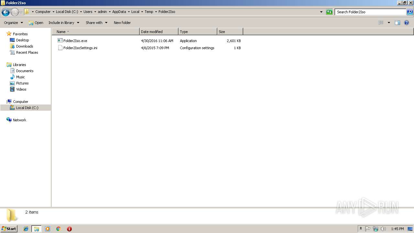Select the Folder2Iso.exe file name
Screen dimensions: 414x233
(75, 41)
